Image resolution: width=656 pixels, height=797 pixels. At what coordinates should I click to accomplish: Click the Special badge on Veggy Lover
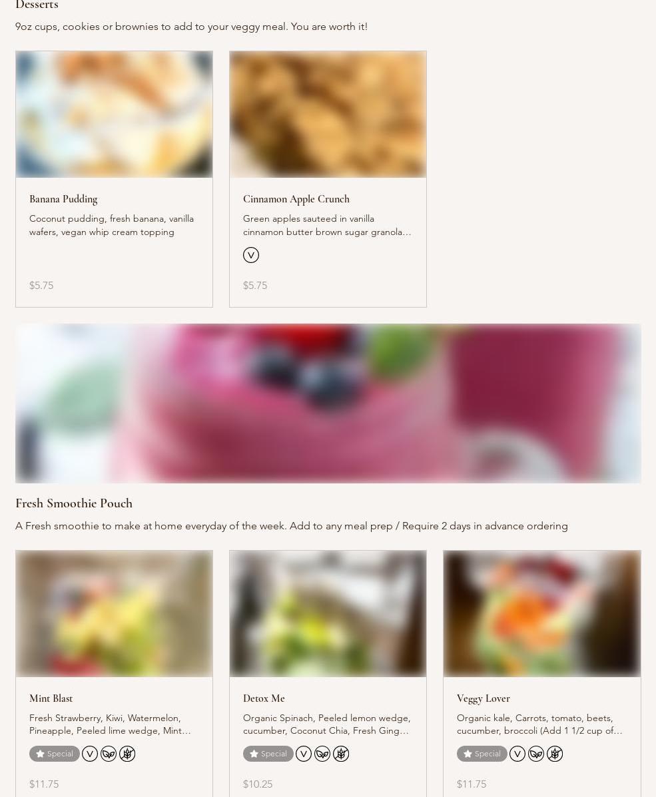[482, 754]
